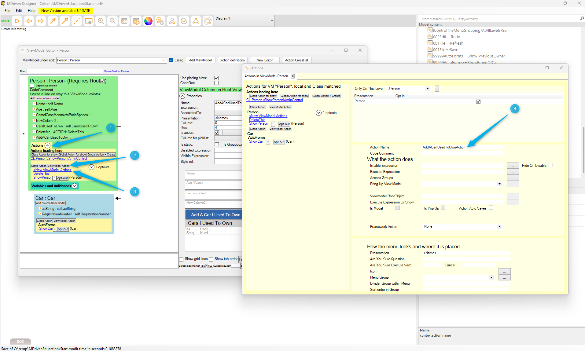Enable the Hide On Disable checkbox

click(551, 165)
